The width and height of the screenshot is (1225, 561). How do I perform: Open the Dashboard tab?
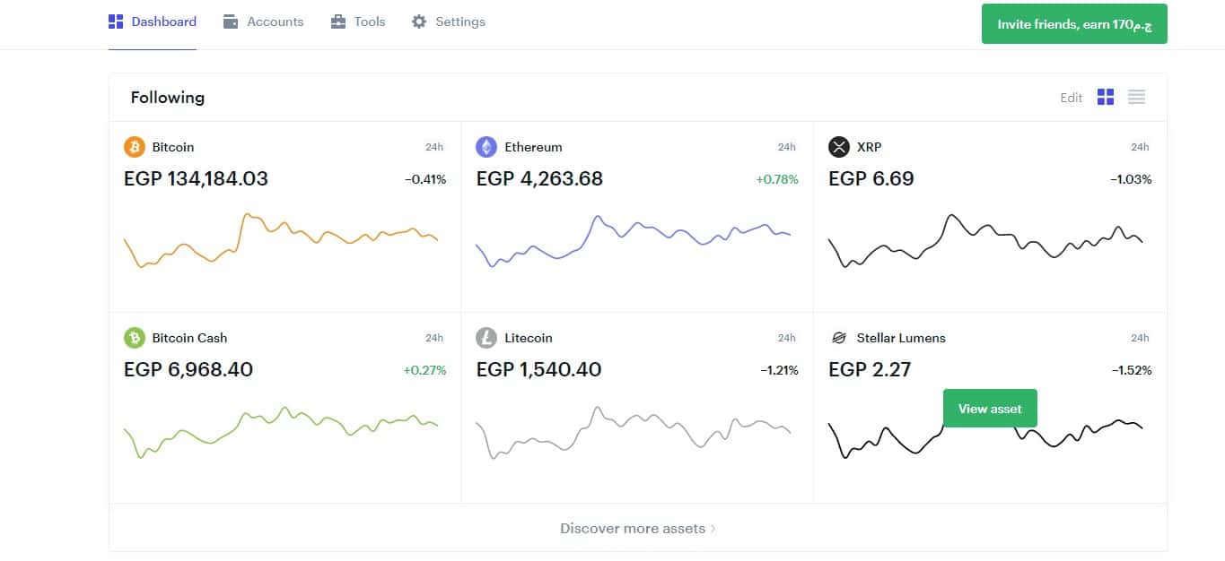153,22
